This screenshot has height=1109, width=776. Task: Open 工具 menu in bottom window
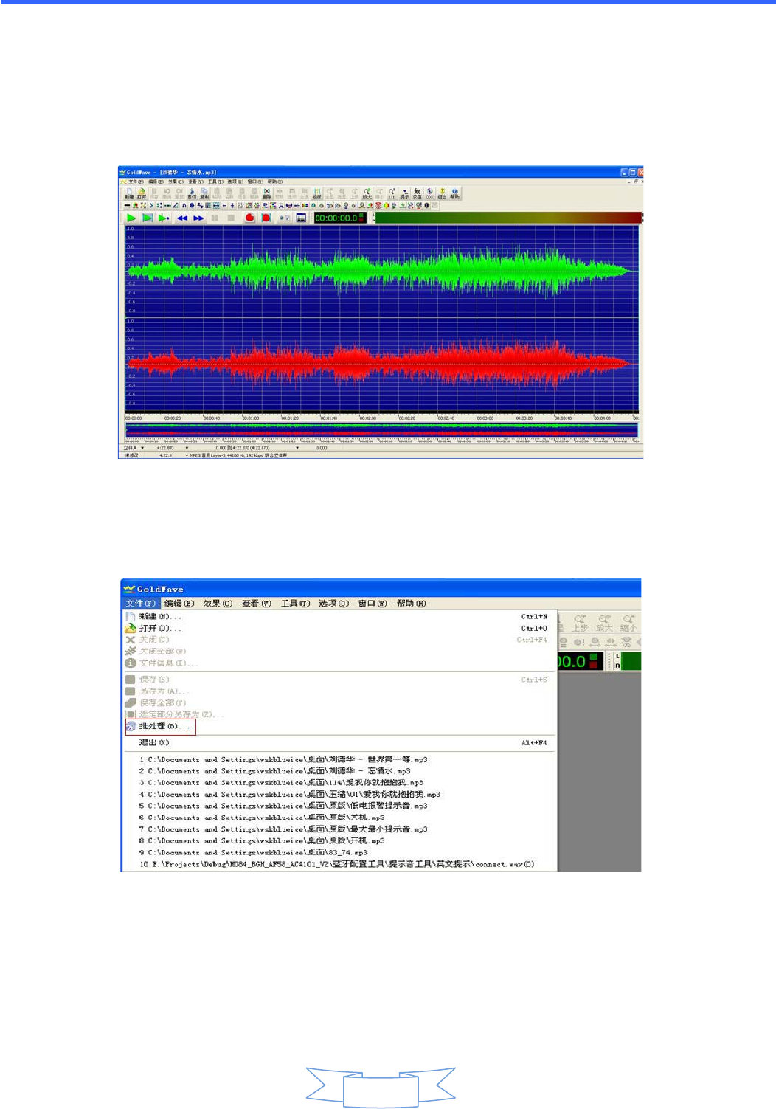coord(295,604)
